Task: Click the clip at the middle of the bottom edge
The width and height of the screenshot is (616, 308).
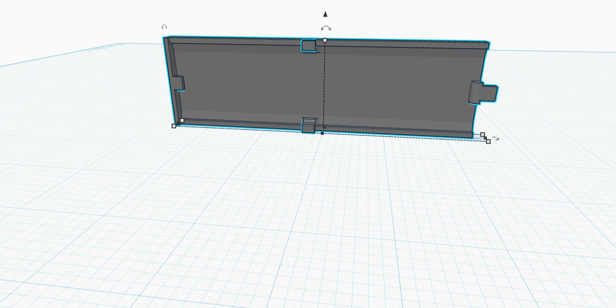Action: point(309,125)
